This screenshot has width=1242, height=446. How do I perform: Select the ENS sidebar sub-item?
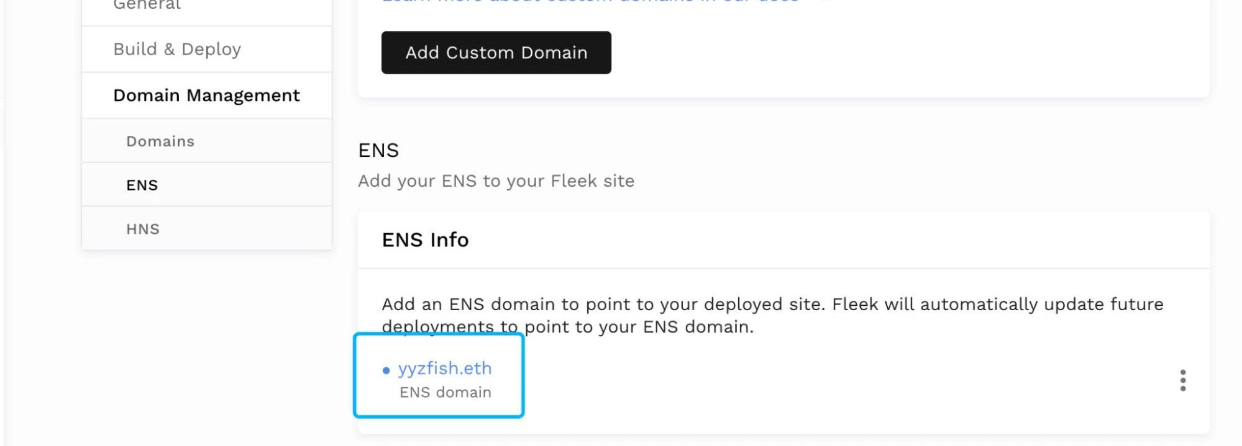coord(142,185)
